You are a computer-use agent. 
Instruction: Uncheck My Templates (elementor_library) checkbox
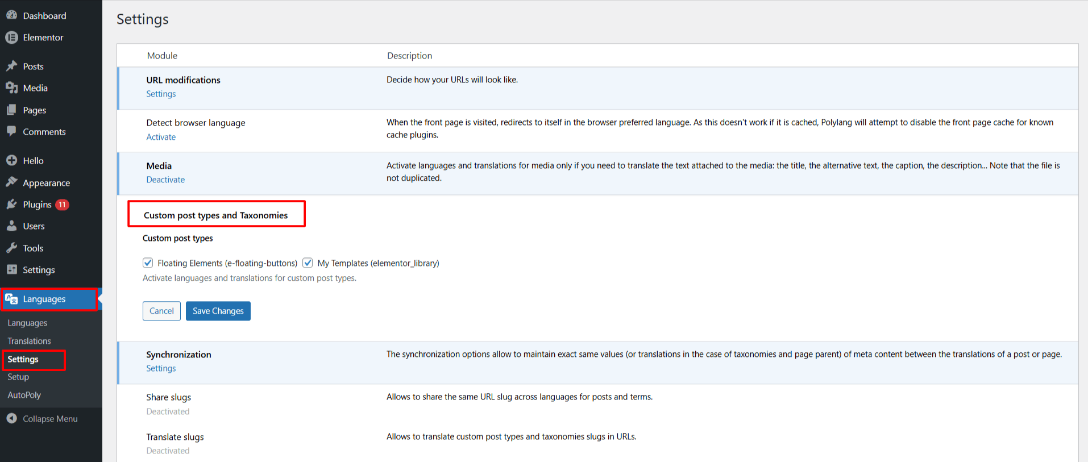click(308, 263)
